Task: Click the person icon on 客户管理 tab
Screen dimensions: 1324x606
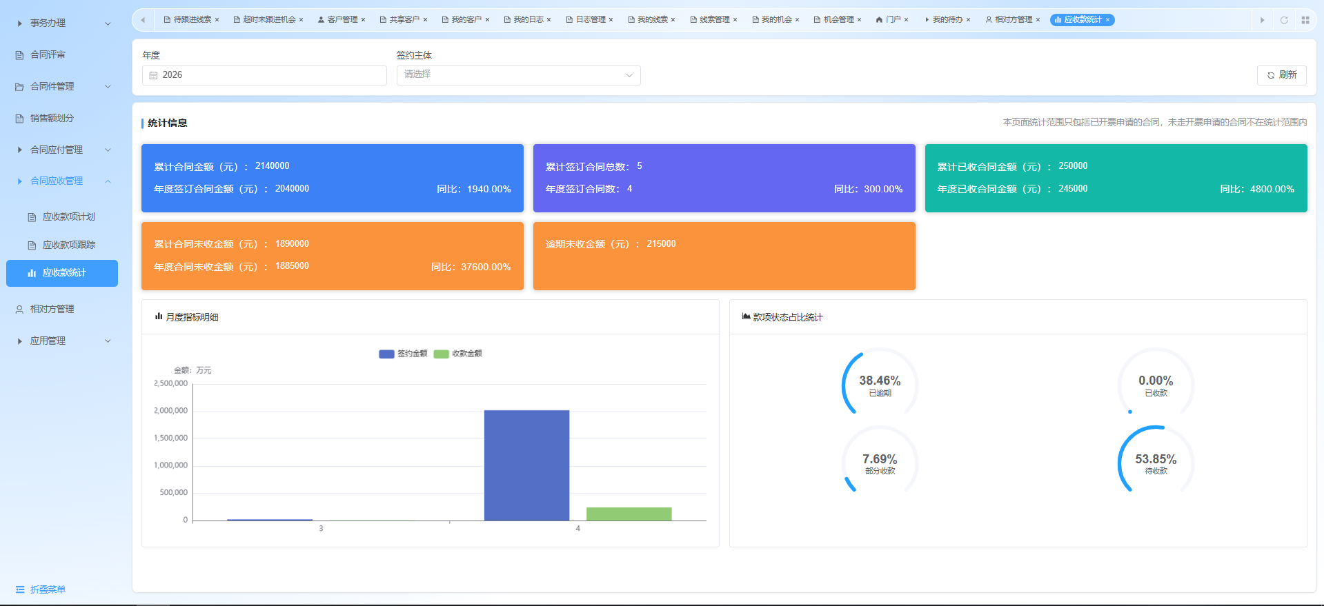Action: (x=321, y=20)
